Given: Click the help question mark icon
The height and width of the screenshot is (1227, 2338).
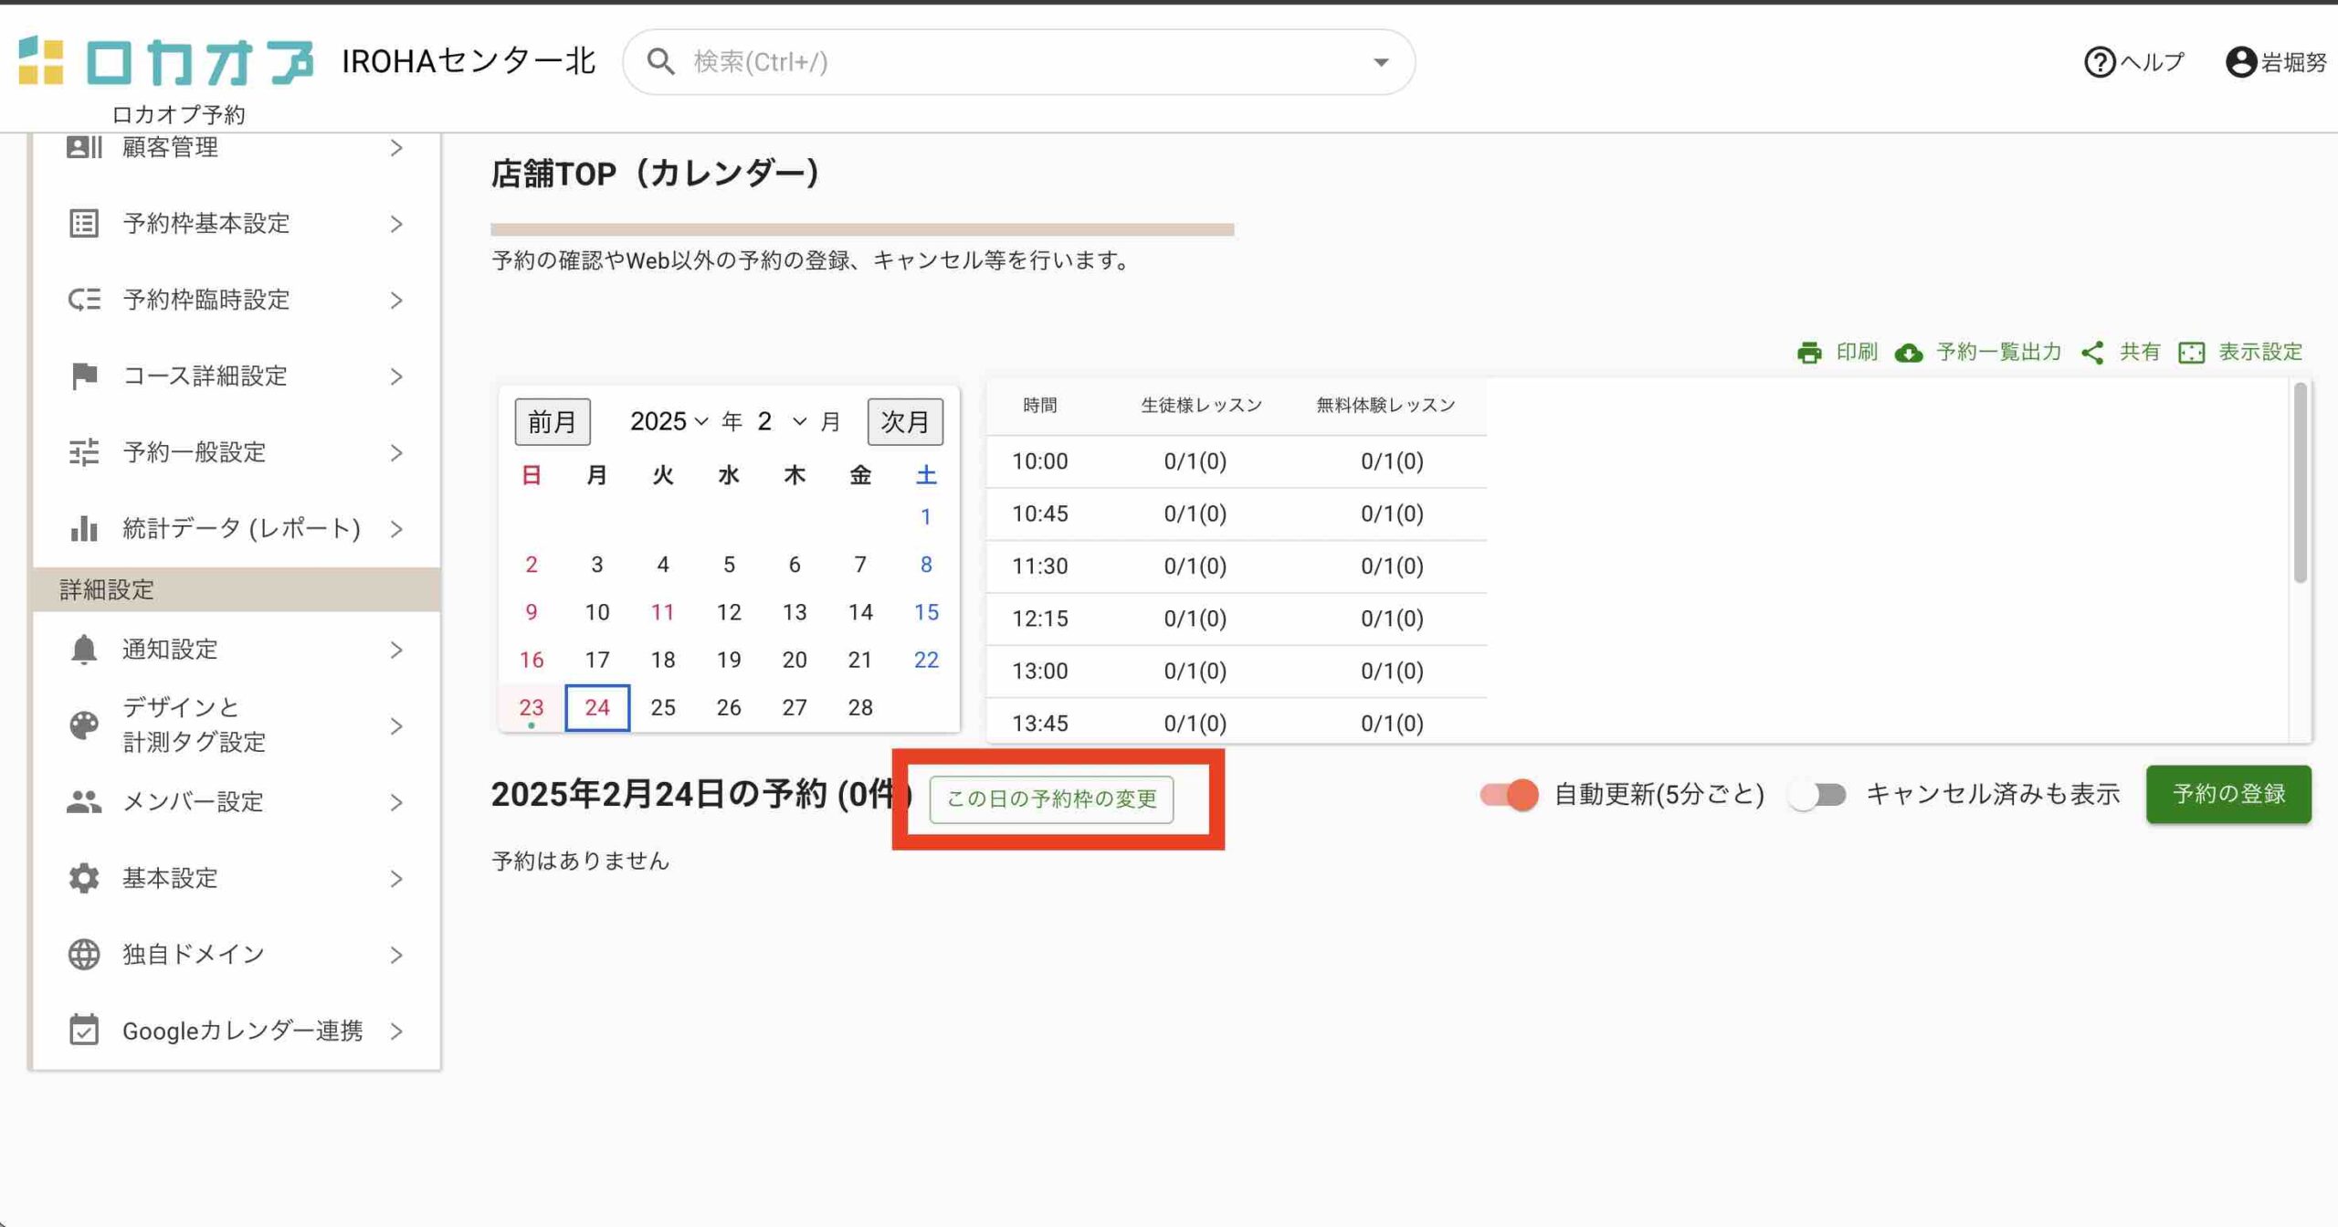Looking at the screenshot, I should [x=2099, y=62].
